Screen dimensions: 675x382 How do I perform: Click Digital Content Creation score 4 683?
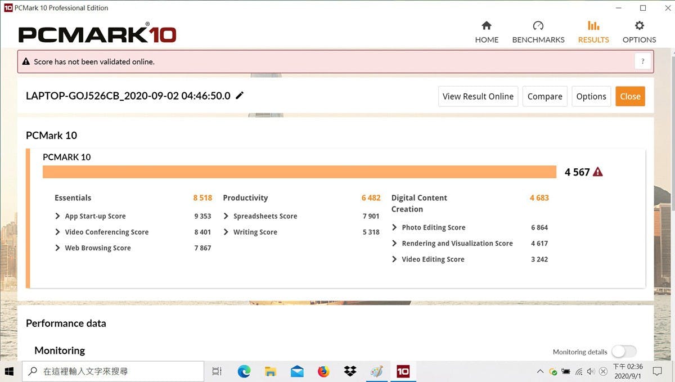click(x=539, y=197)
